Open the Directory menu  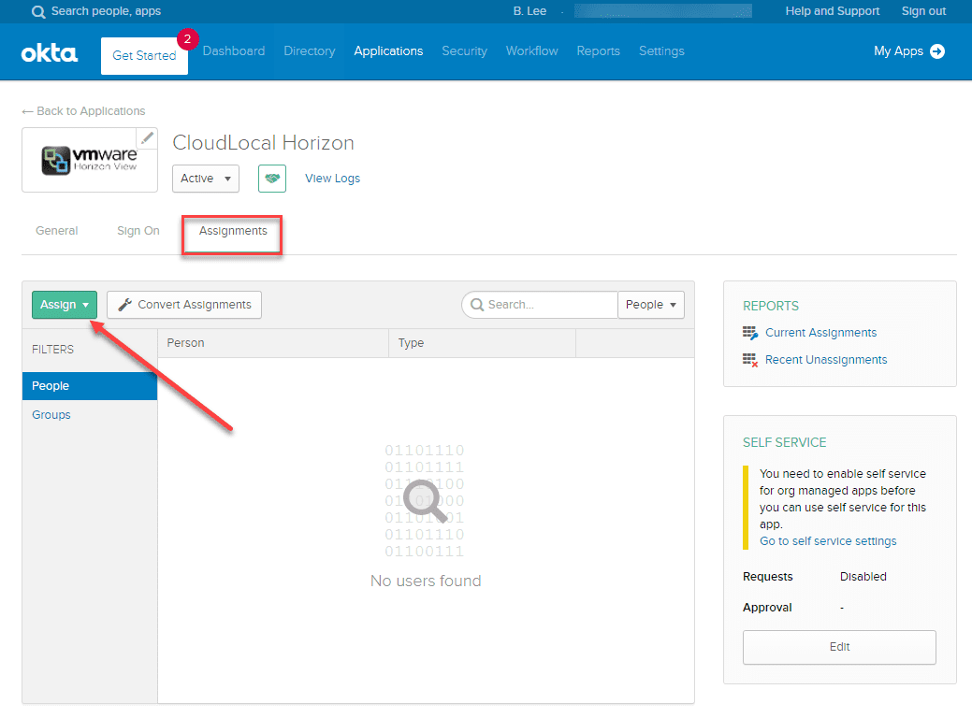(310, 51)
